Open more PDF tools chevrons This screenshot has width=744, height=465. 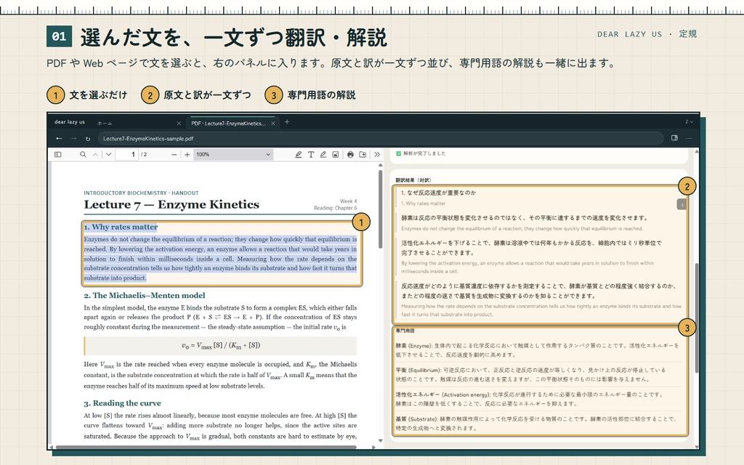[377, 155]
